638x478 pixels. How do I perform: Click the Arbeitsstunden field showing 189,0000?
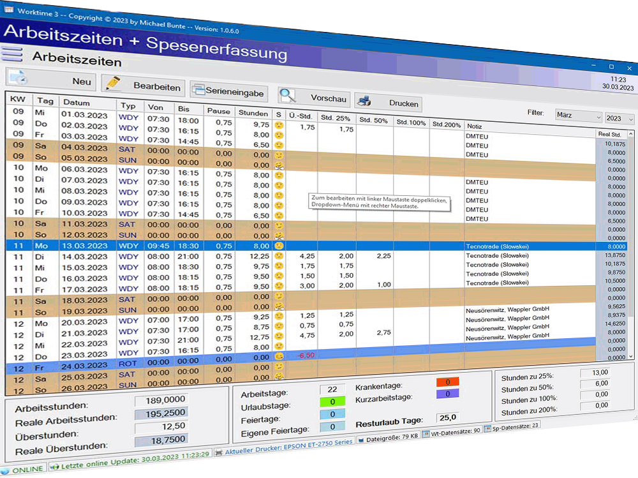(x=161, y=400)
